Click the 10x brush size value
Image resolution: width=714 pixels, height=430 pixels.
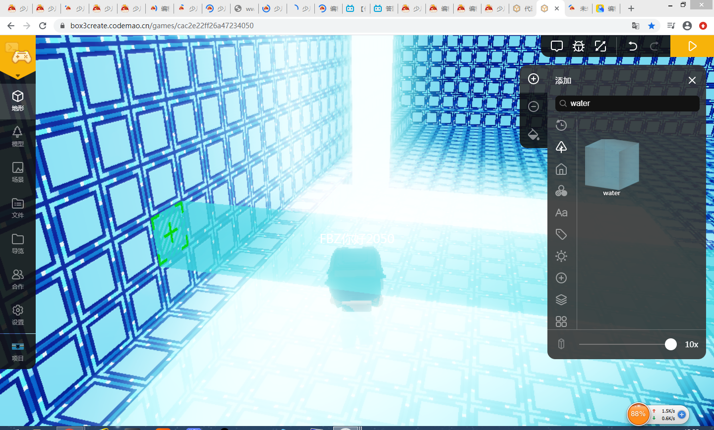pyautogui.click(x=692, y=344)
